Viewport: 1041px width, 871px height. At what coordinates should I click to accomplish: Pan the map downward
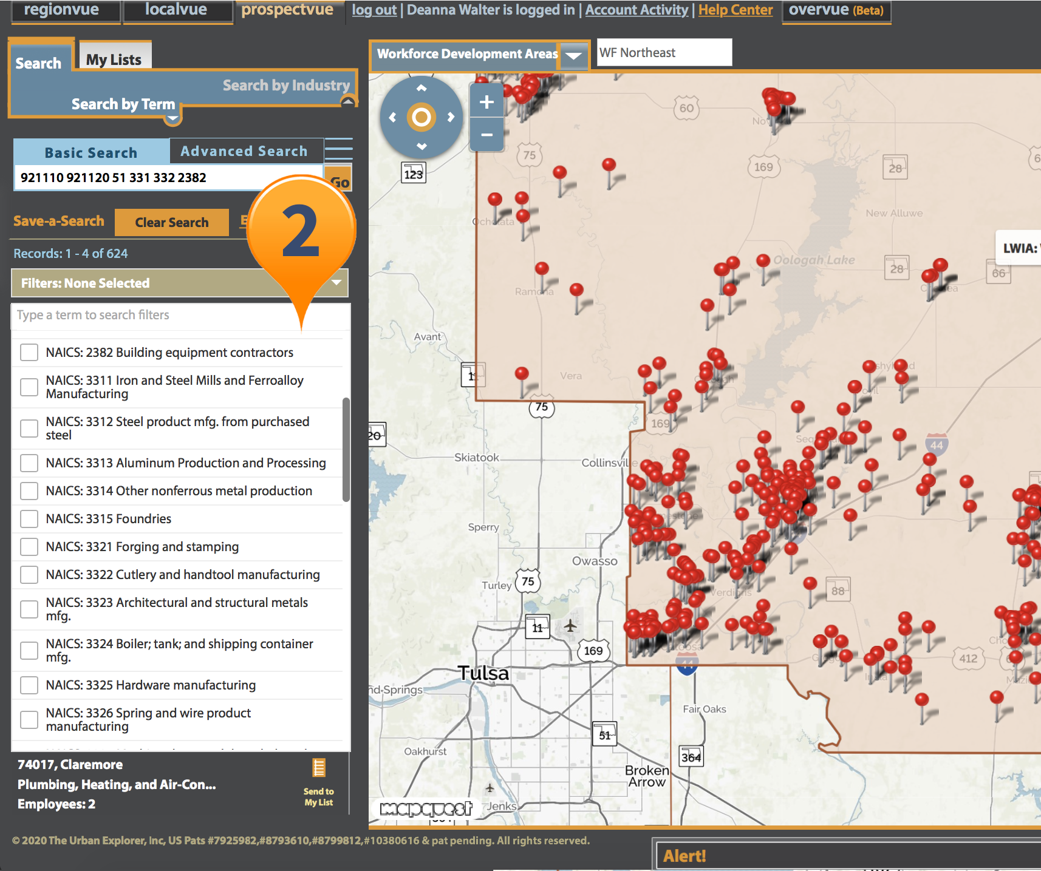click(422, 146)
